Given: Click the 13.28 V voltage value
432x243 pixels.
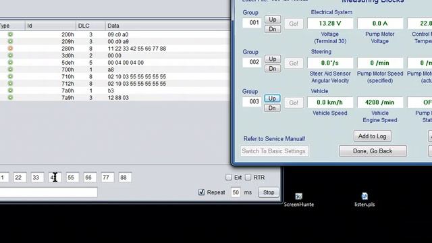Looking at the screenshot, I should 330,24.
